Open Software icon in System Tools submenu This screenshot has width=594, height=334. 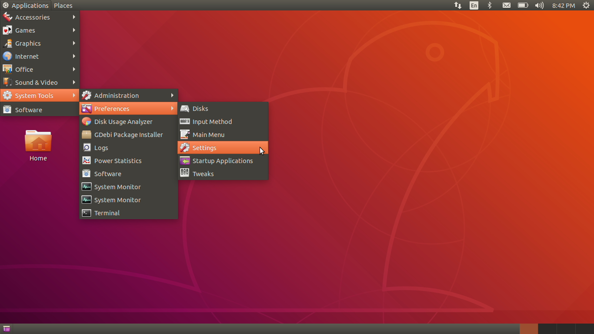[x=87, y=174]
